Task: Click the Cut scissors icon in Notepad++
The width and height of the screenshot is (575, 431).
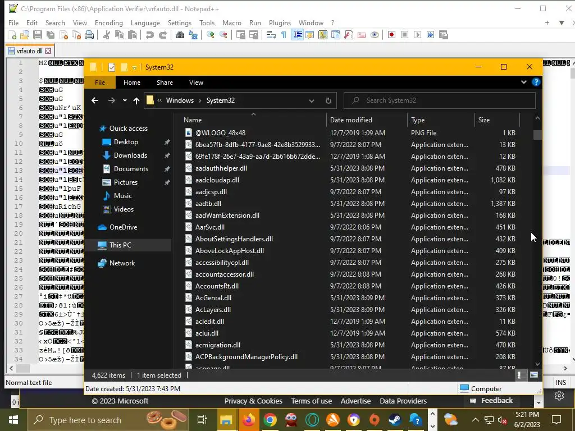Action: (106, 35)
